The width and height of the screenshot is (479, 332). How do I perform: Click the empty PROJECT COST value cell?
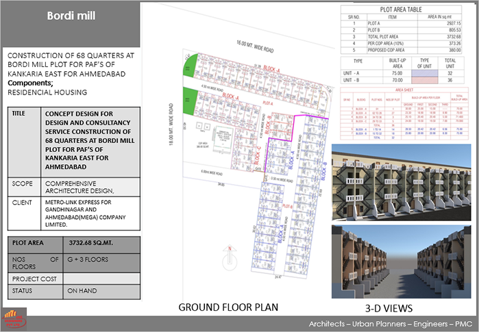101,279
